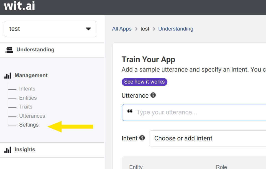This screenshot has width=266, height=169.
Task: Click the Management bar chart icon
Action: point(8,75)
